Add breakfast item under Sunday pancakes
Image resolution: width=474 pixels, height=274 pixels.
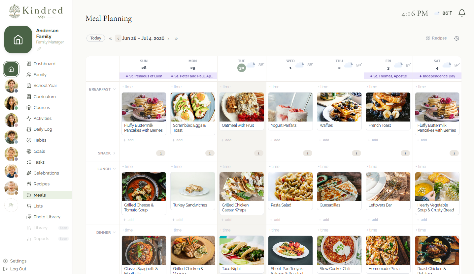coord(128,140)
